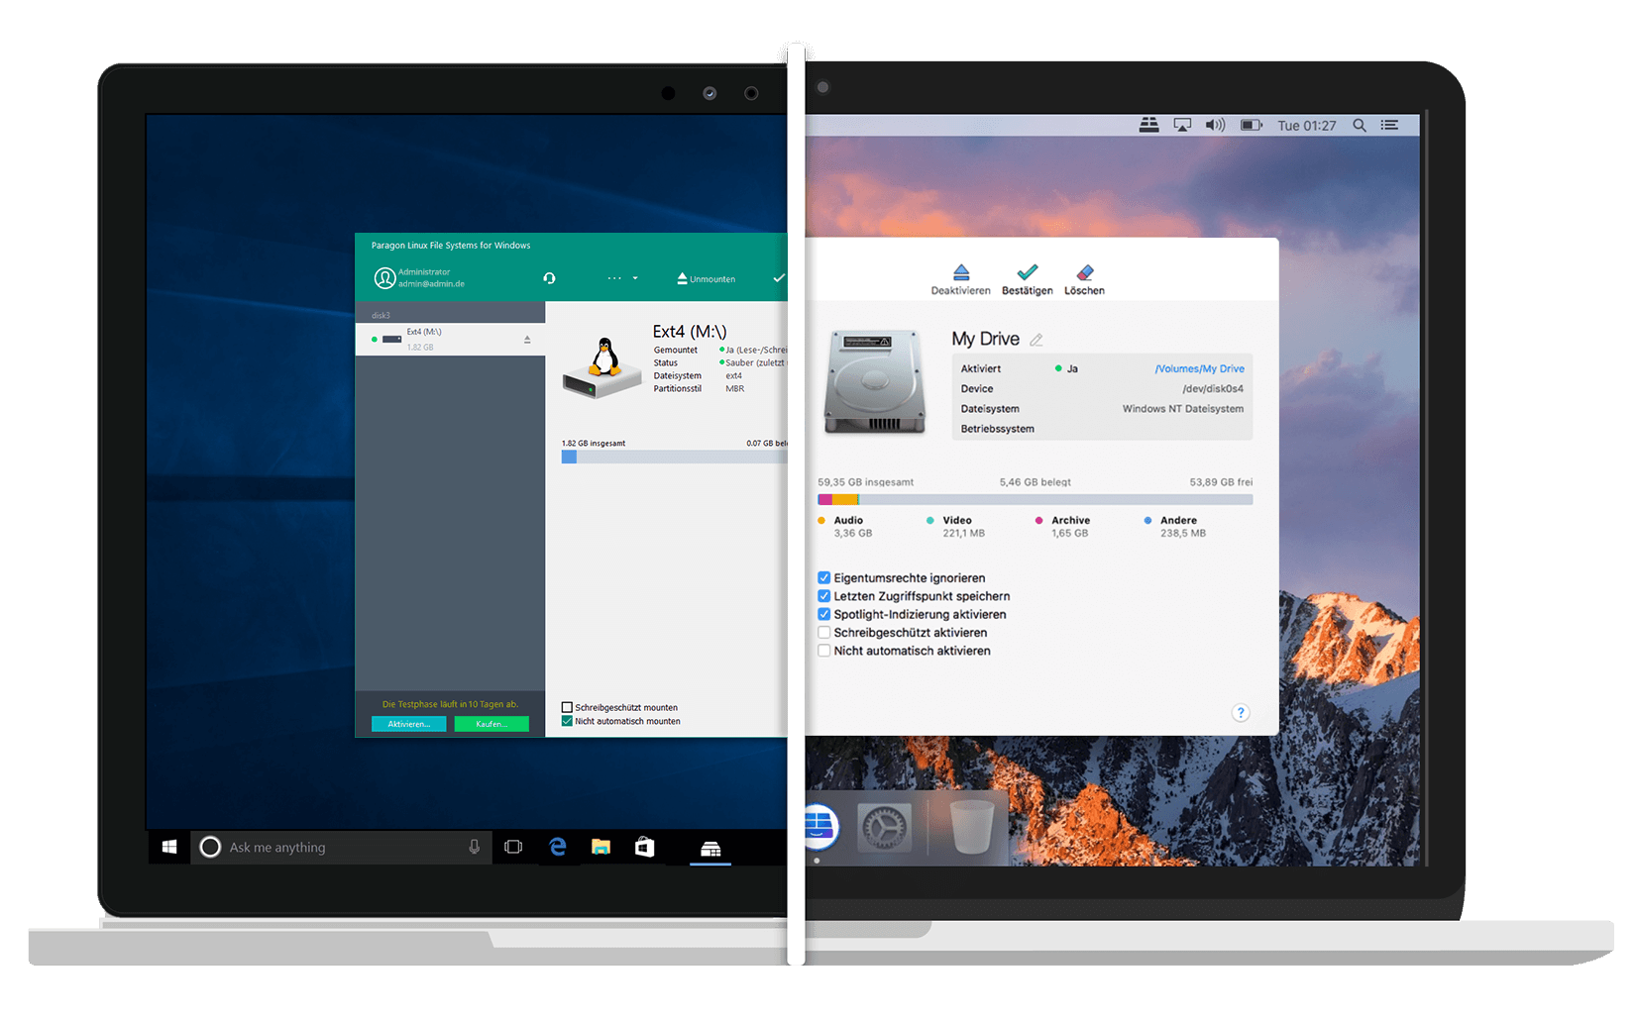This screenshot has height=1022, width=1637.
Task: Click the Ask me anything search field
Action: click(341, 848)
